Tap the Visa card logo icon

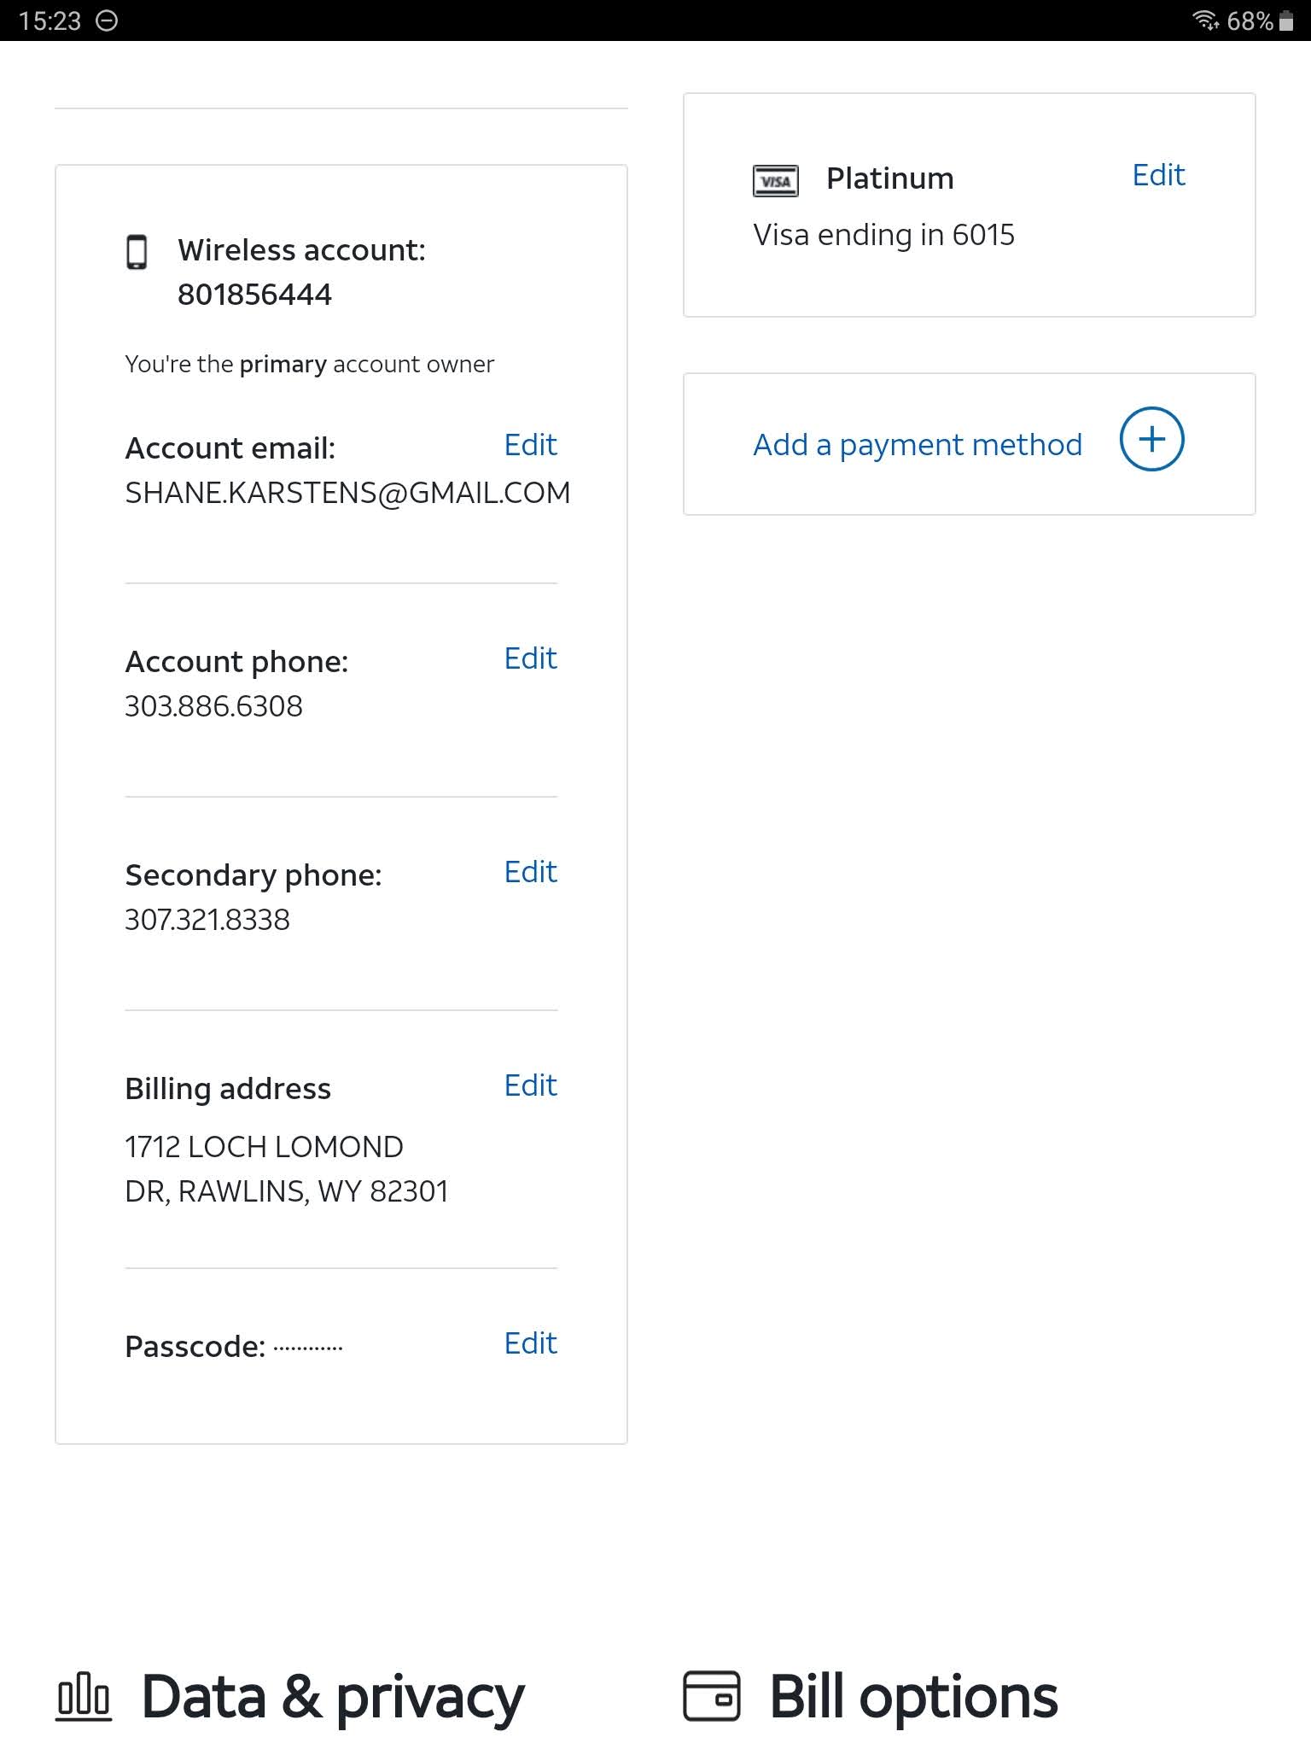(x=775, y=181)
